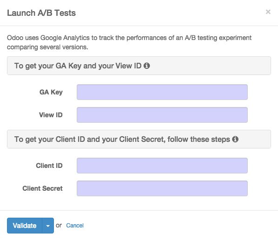The width and height of the screenshot is (278, 240).
Task: Click the 'Client ID' field label
Action: click(49, 166)
